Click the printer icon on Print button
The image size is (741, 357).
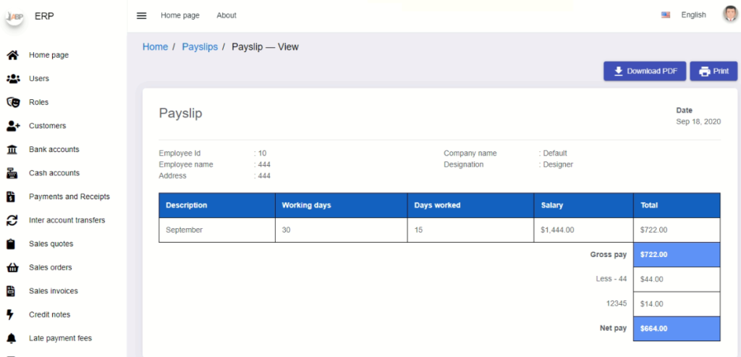click(x=705, y=72)
